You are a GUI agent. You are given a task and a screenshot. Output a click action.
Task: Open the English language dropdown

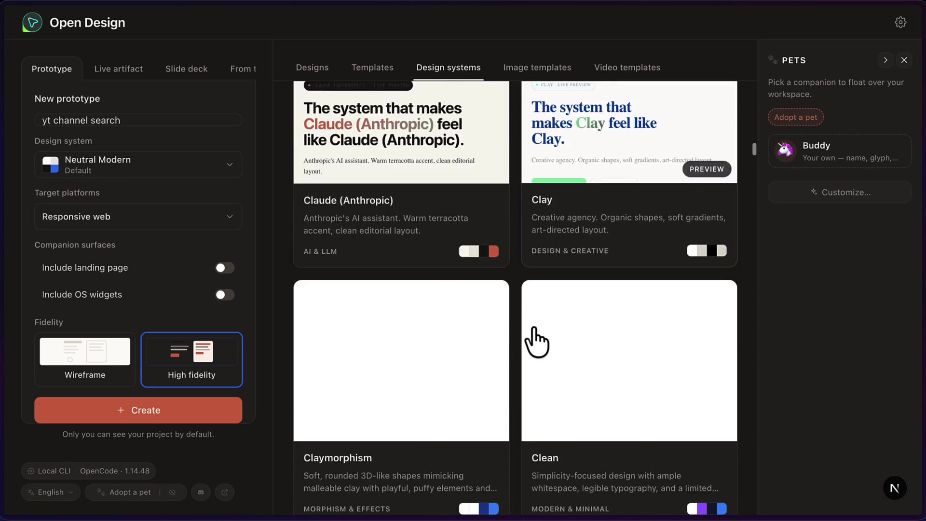(51, 492)
